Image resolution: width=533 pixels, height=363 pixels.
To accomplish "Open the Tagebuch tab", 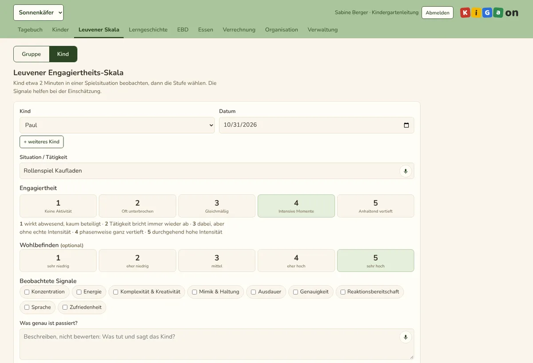I will [x=30, y=30].
